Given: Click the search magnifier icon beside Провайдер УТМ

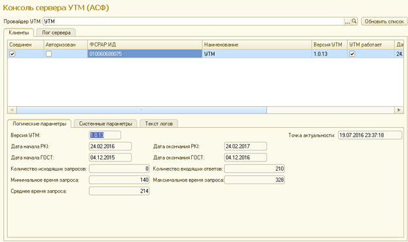Looking at the screenshot, I should coord(354,21).
